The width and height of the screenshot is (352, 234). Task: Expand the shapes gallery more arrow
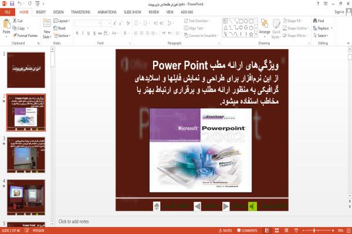pyautogui.click(x=256, y=35)
